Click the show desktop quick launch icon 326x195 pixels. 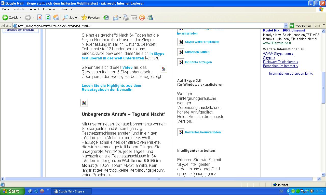tap(30, 191)
